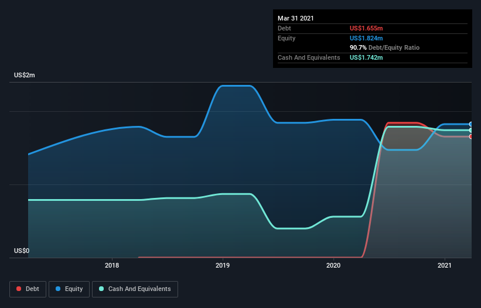Click the Debt label in tooltip

pos(284,28)
